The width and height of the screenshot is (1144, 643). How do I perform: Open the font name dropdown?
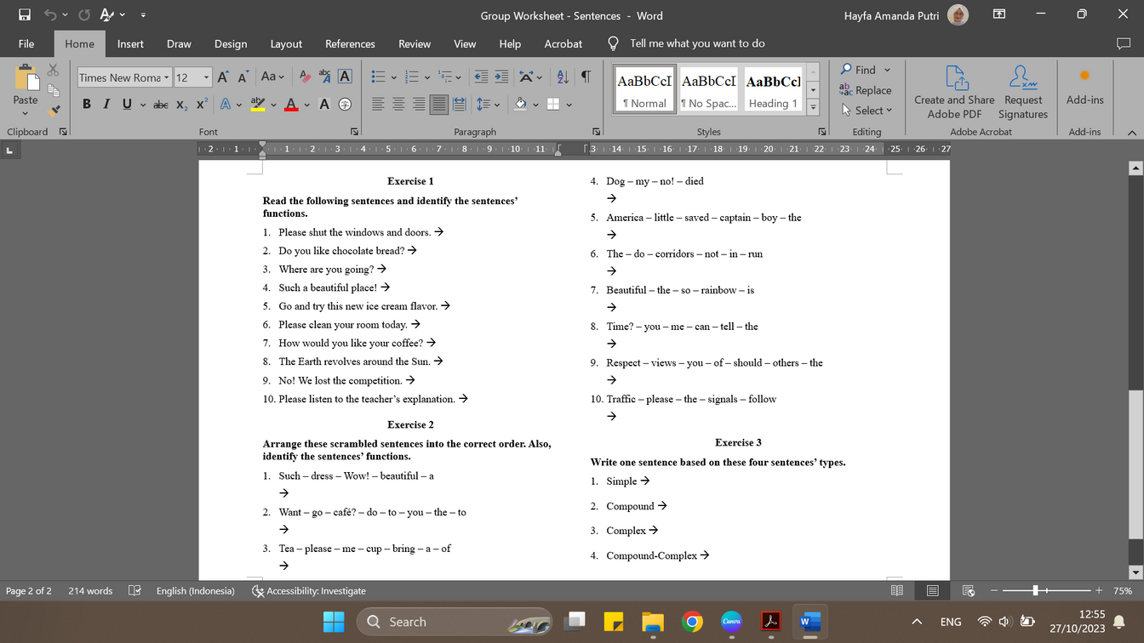click(x=166, y=77)
